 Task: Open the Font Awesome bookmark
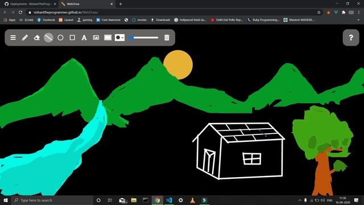coord(108,20)
